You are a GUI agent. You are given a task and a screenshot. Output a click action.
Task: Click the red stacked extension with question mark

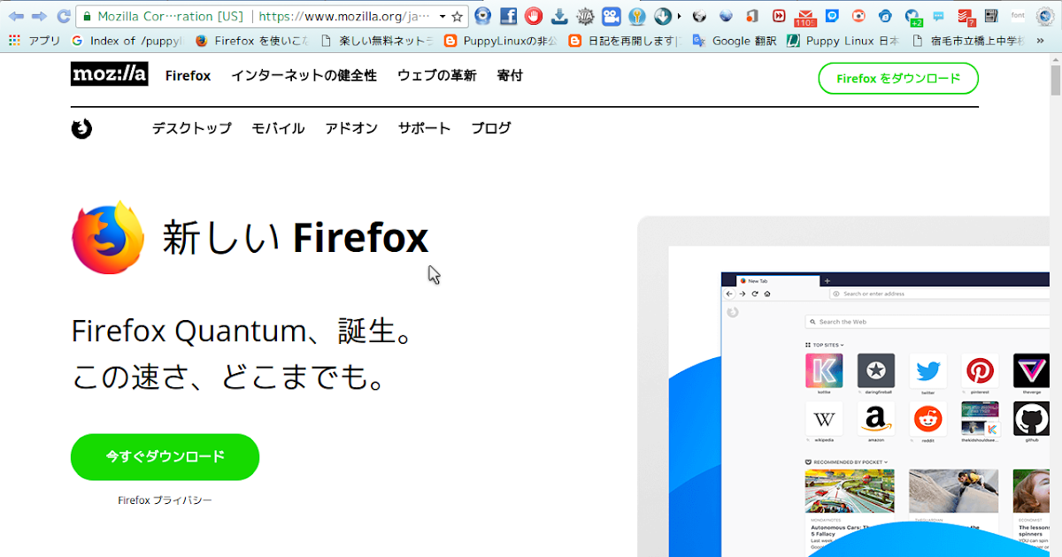[x=966, y=16]
